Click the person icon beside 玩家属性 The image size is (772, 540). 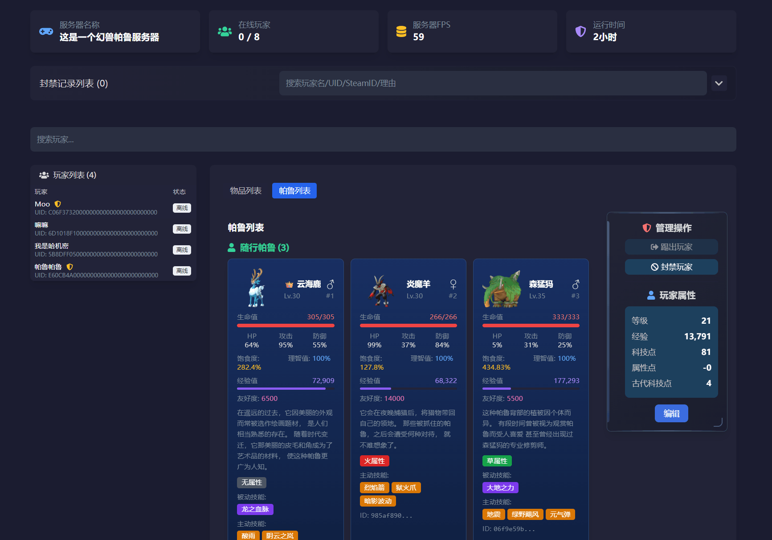pos(650,295)
